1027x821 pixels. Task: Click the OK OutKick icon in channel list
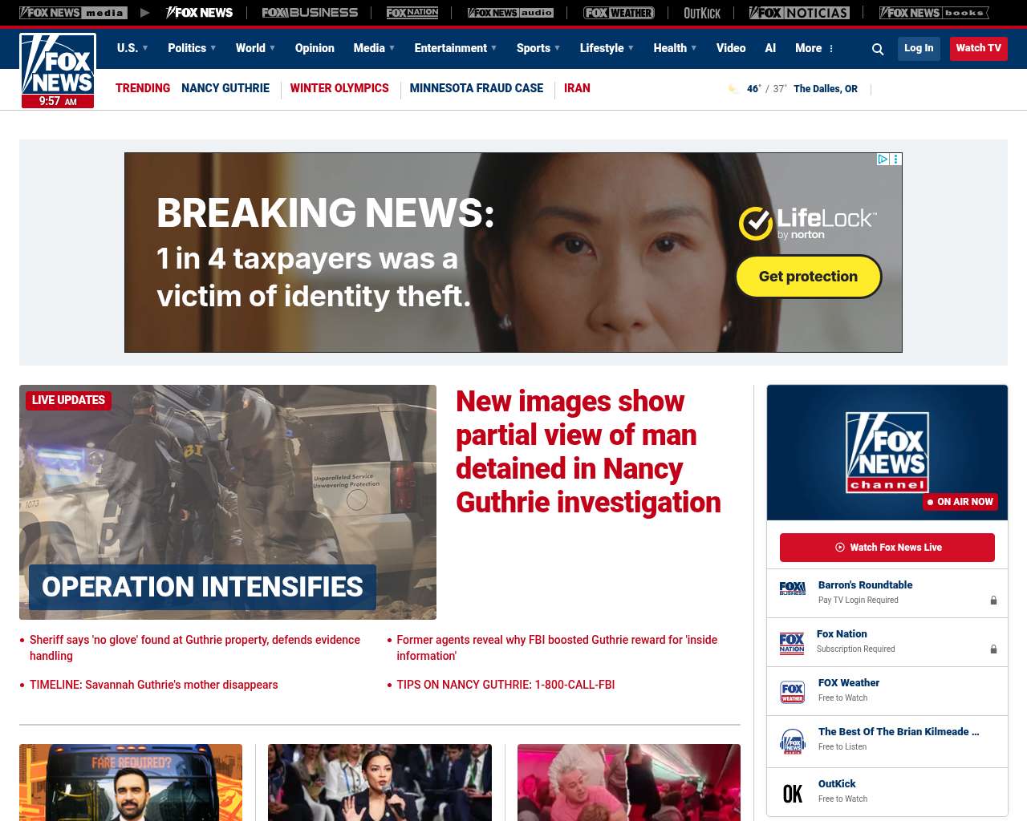point(792,794)
